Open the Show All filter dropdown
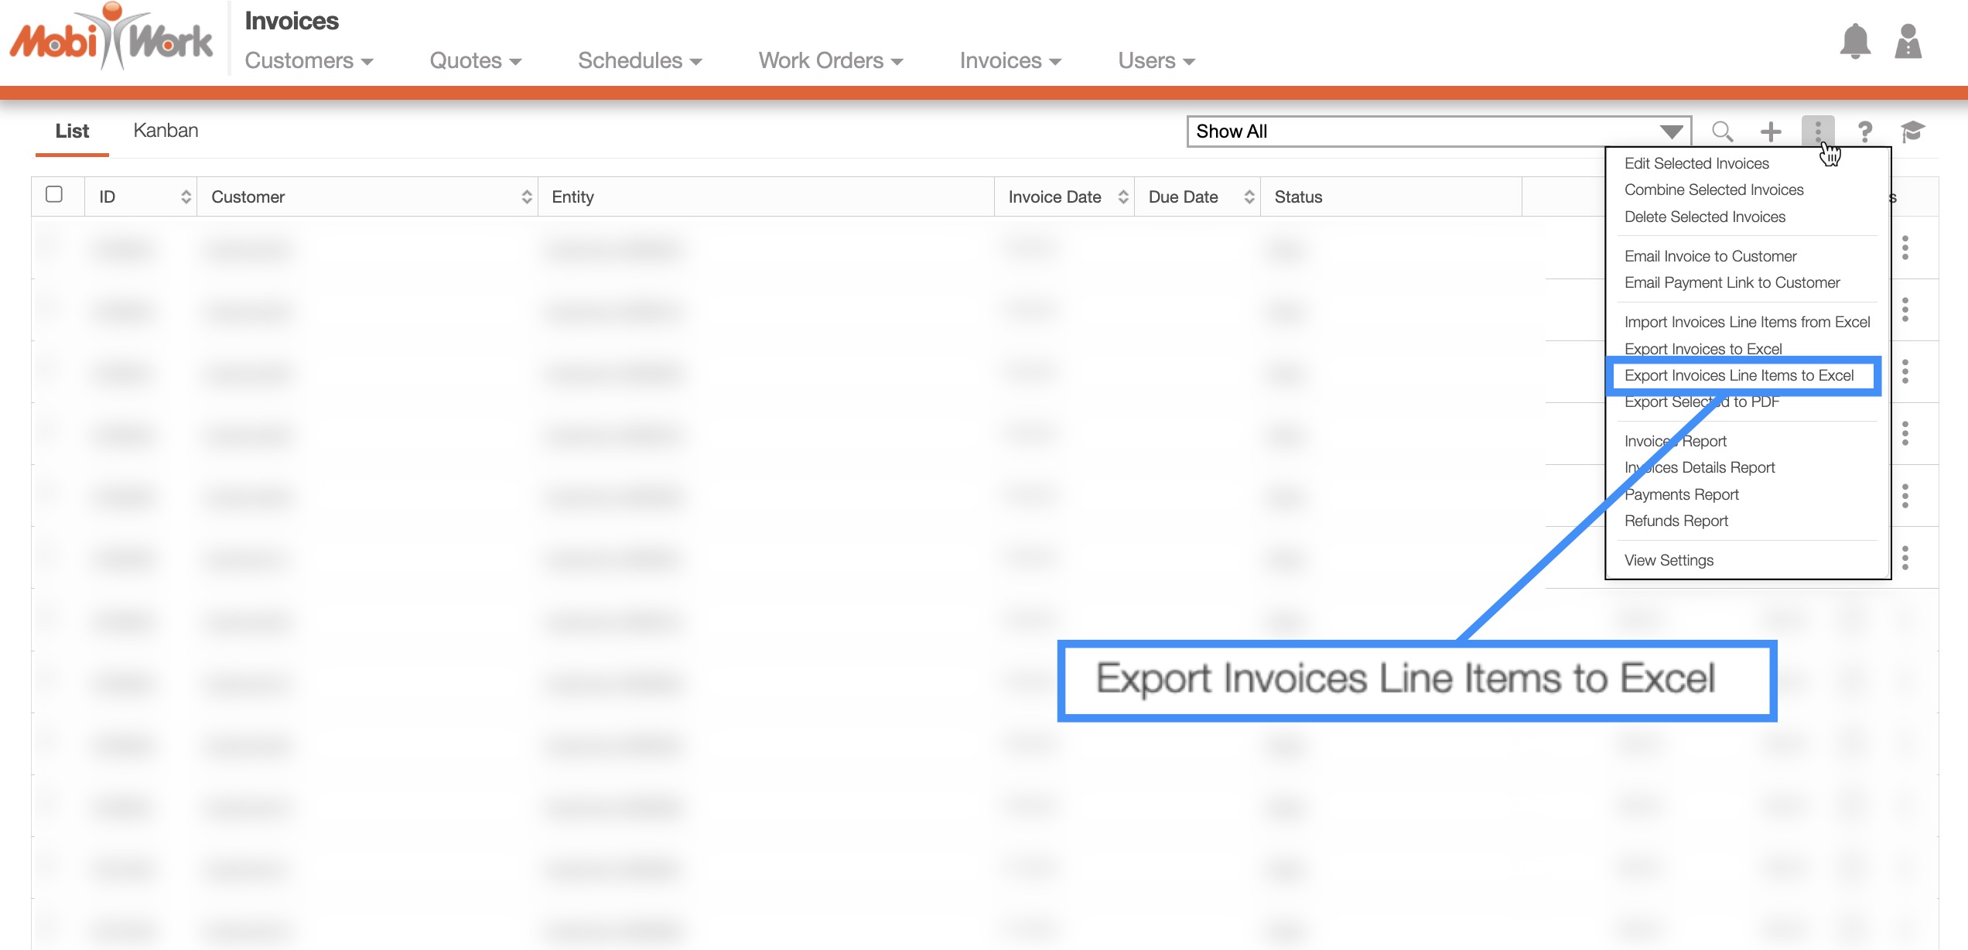 pyautogui.click(x=1439, y=132)
